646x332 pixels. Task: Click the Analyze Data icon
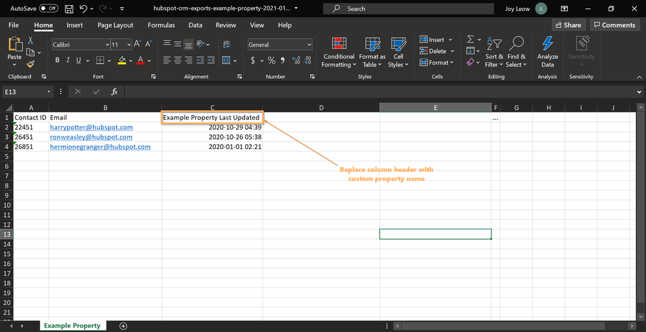point(548,44)
